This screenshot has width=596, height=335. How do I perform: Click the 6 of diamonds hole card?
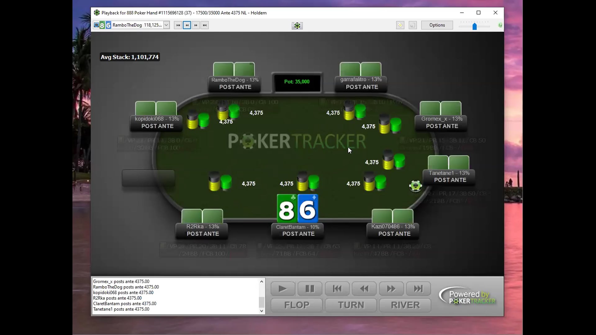[308, 208]
